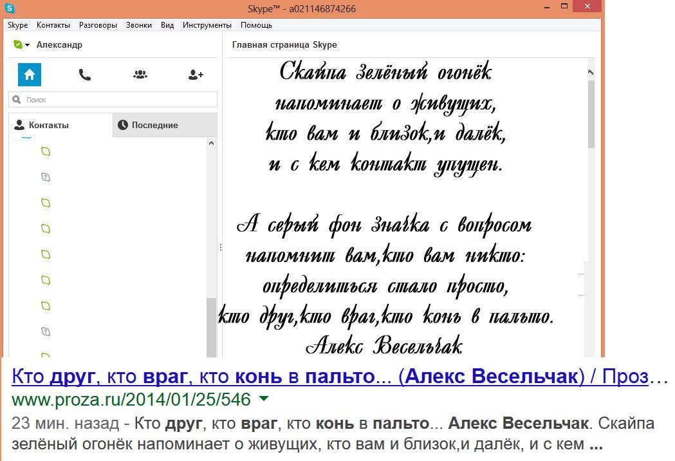The height and width of the screenshot is (461, 675).
Task: Open the Разговоры menu
Action: tap(98, 25)
